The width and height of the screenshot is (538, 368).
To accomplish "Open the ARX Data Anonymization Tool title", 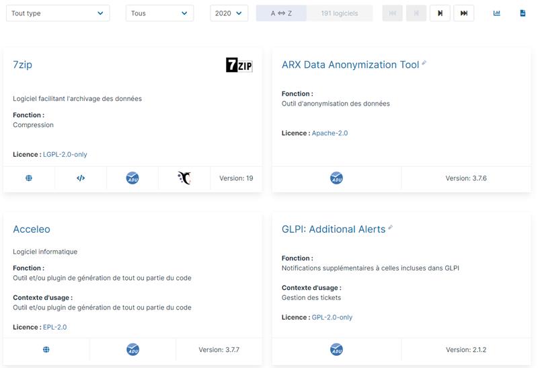I will 350,65.
